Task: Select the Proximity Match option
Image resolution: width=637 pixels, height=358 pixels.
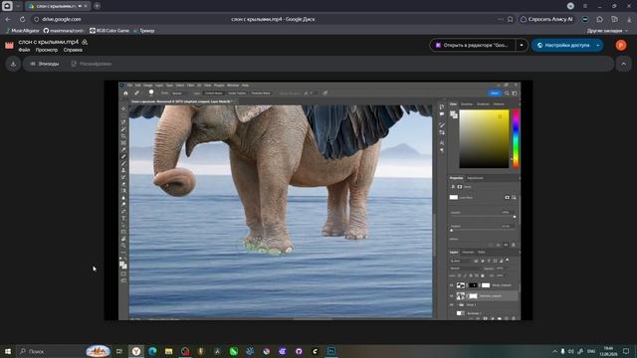Action: pyautogui.click(x=261, y=92)
